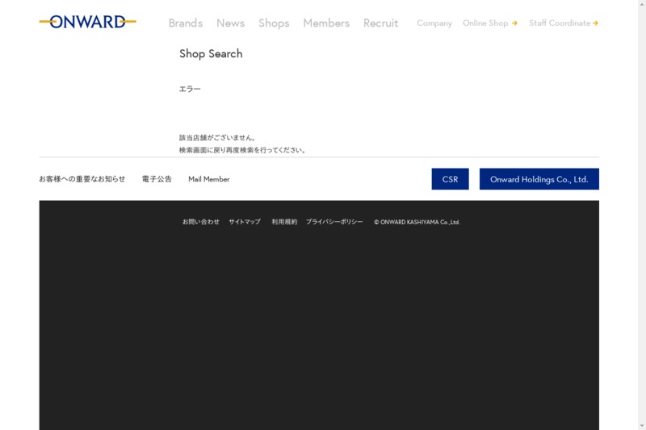Open the Staff Coordinate link
646x430 pixels.
click(x=560, y=23)
